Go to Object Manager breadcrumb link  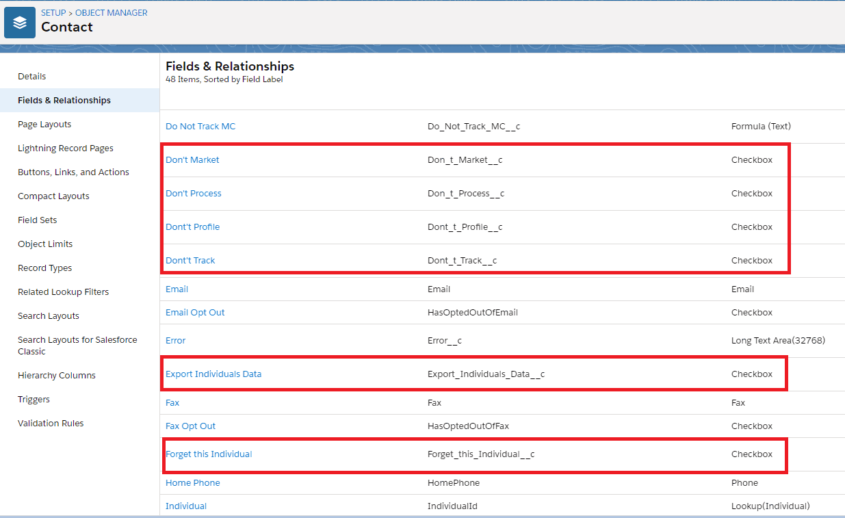111,13
